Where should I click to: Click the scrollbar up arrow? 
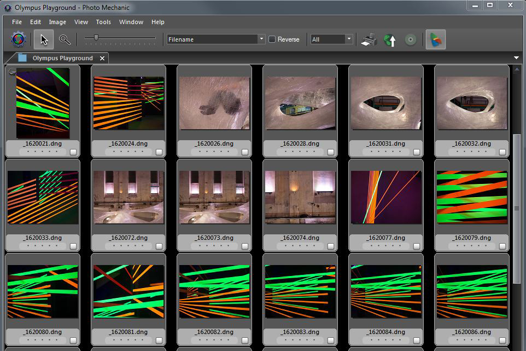pyautogui.click(x=517, y=70)
